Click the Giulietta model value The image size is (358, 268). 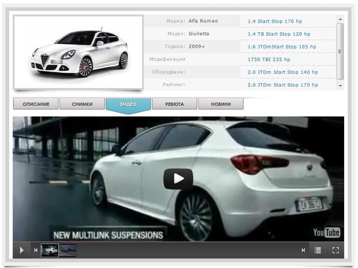198,34
